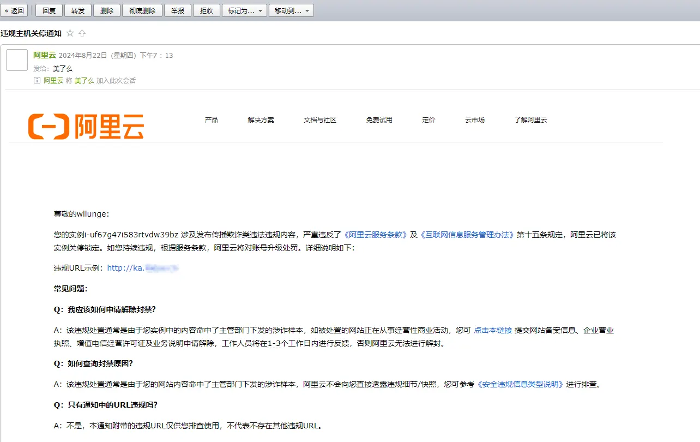Click the 点击本链接 link

point(493,330)
